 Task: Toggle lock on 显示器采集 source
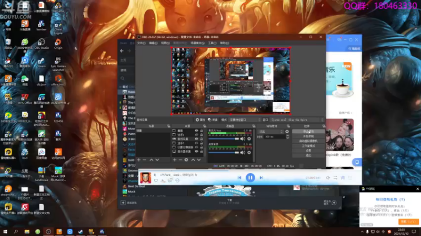[202, 152]
